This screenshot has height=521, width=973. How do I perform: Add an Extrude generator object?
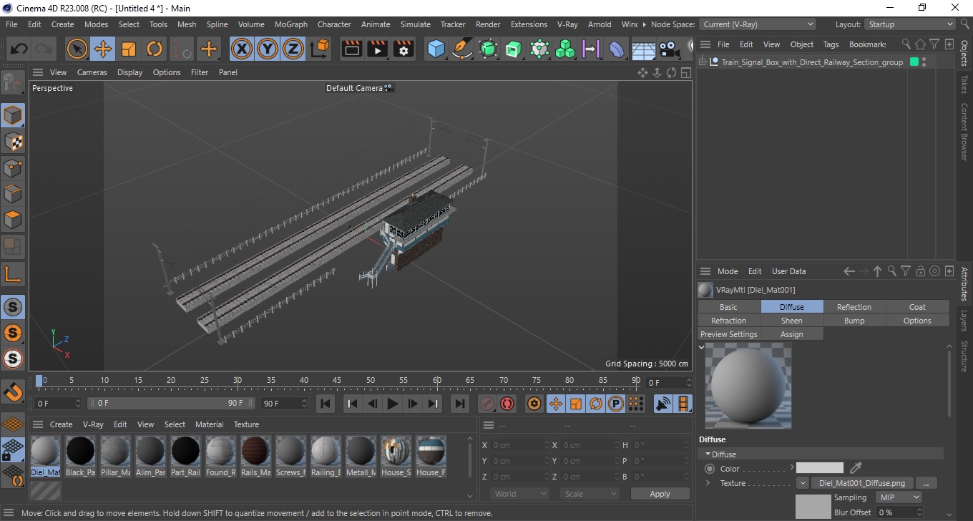514,49
